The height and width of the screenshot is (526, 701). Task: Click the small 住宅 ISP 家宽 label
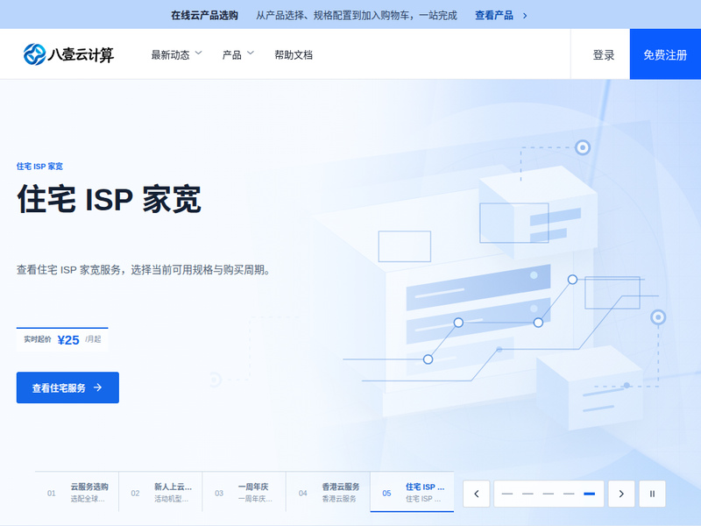tap(39, 167)
